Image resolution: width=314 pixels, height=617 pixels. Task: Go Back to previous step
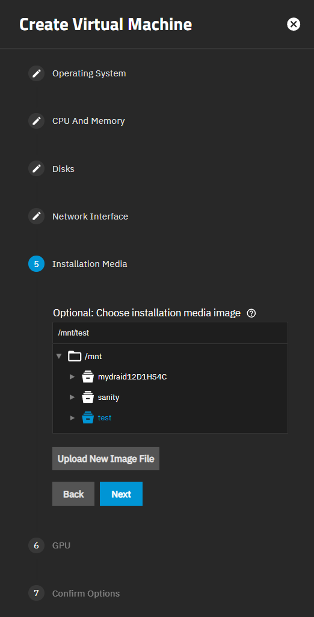(x=73, y=494)
